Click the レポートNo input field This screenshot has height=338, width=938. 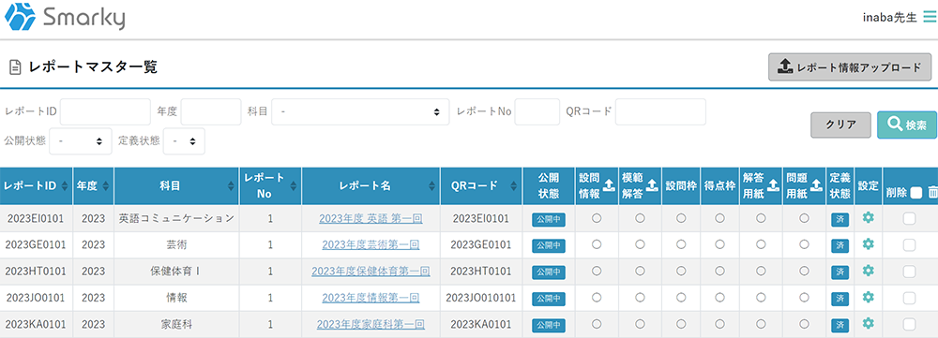[537, 111]
